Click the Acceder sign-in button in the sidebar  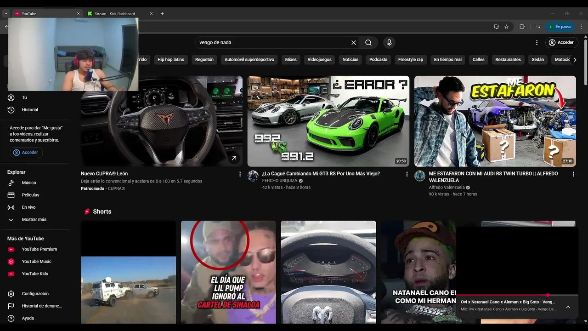point(26,152)
